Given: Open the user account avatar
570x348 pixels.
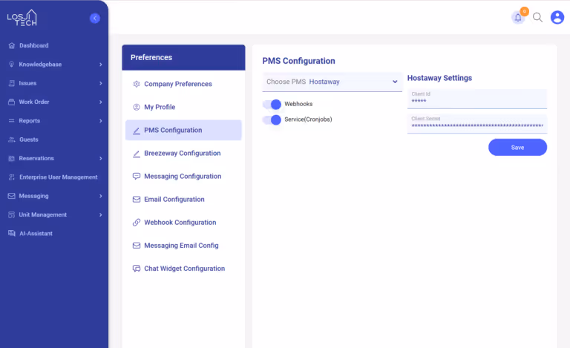Looking at the screenshot, I should pyautogui.click(x=557, y=17).
